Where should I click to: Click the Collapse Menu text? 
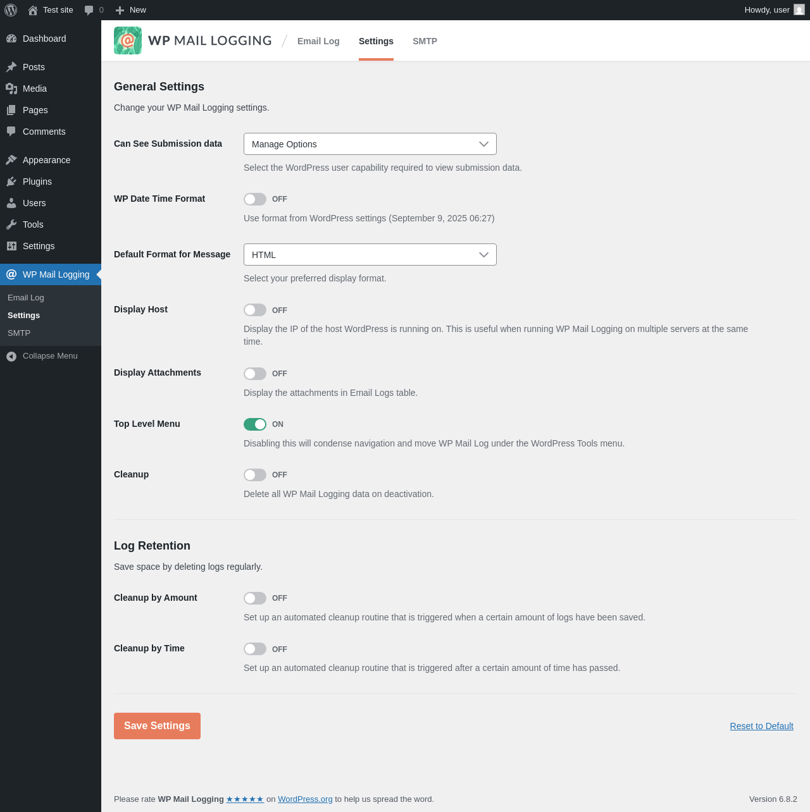coord(50,356)
